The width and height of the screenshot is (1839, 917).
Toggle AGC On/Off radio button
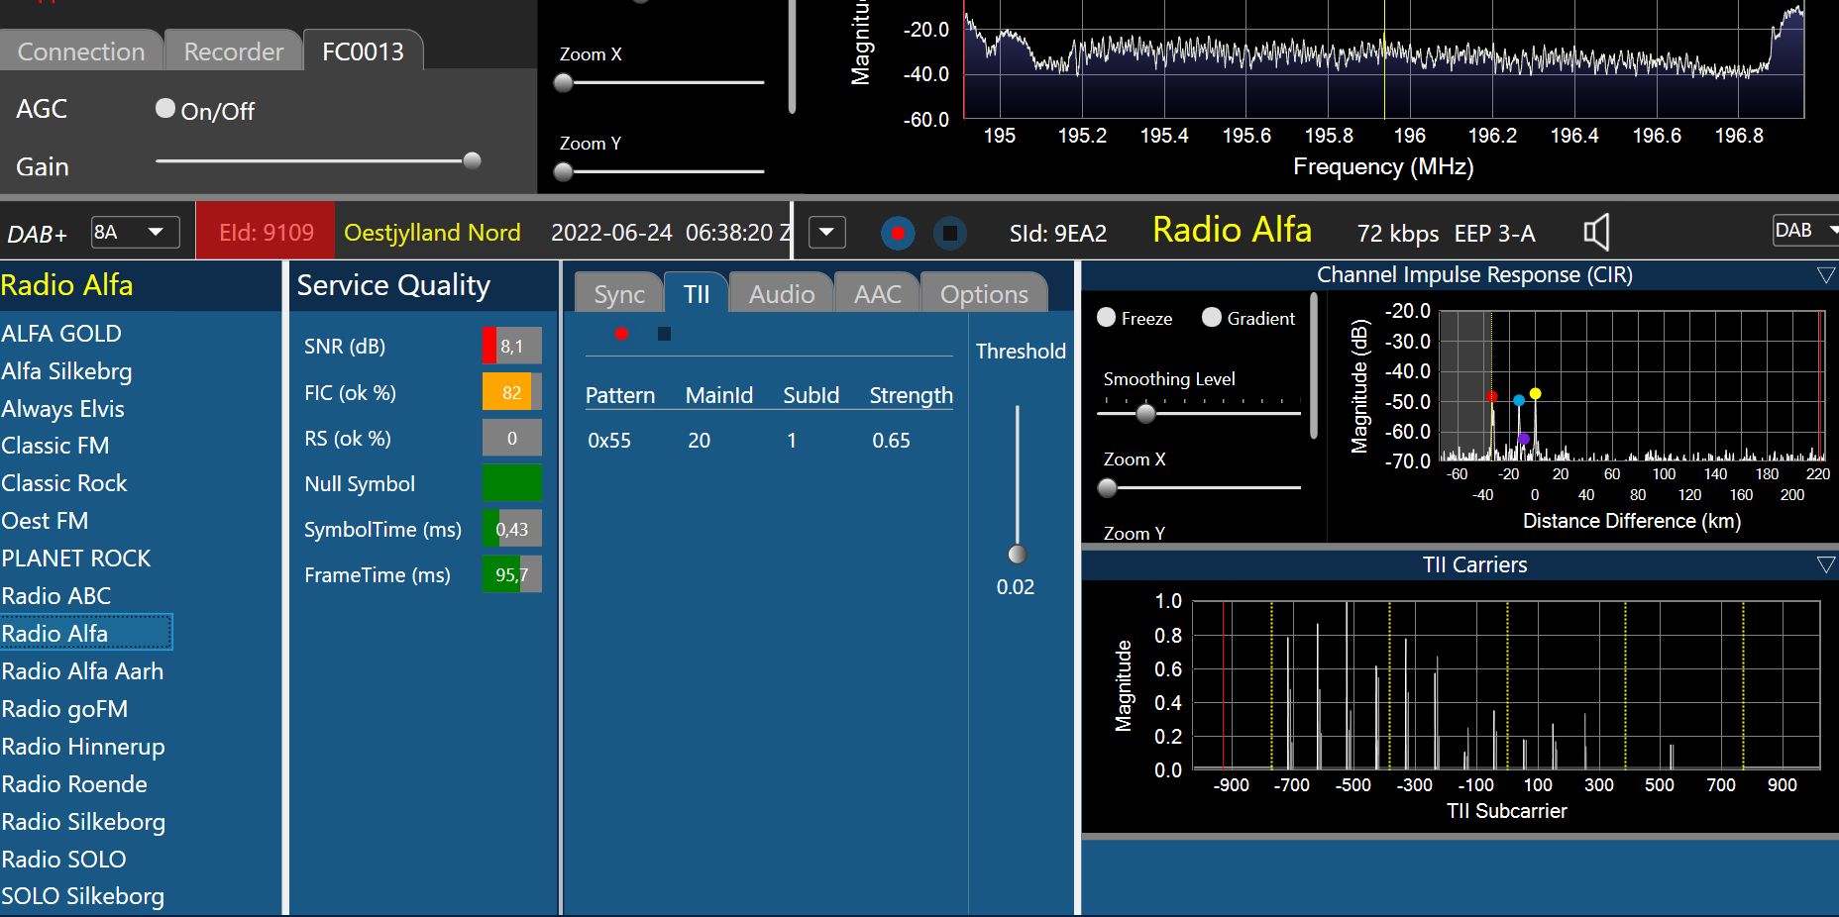click(165, 109)
